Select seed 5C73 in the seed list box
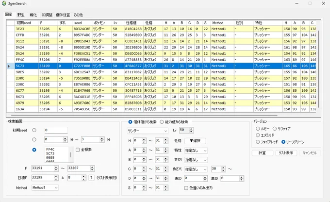Image resolution: width=330 pixels, height=202 pixels. (x=50, y=153)
